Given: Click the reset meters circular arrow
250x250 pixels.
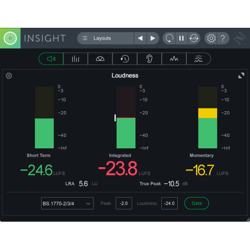Looking at the screenshot, I should coord(169,38).
